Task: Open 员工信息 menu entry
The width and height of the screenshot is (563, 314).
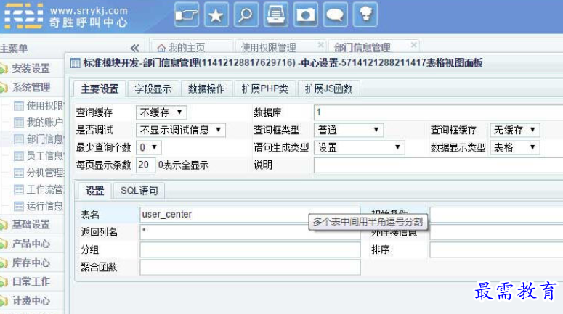Action: pos(38,156)
